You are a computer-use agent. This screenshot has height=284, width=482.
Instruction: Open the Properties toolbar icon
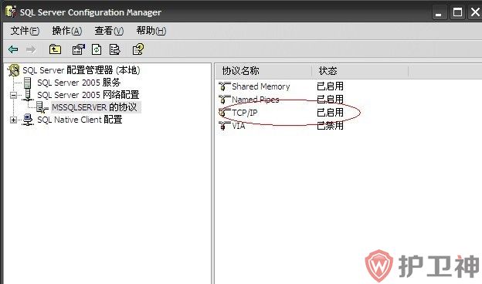tap(78, 49)
